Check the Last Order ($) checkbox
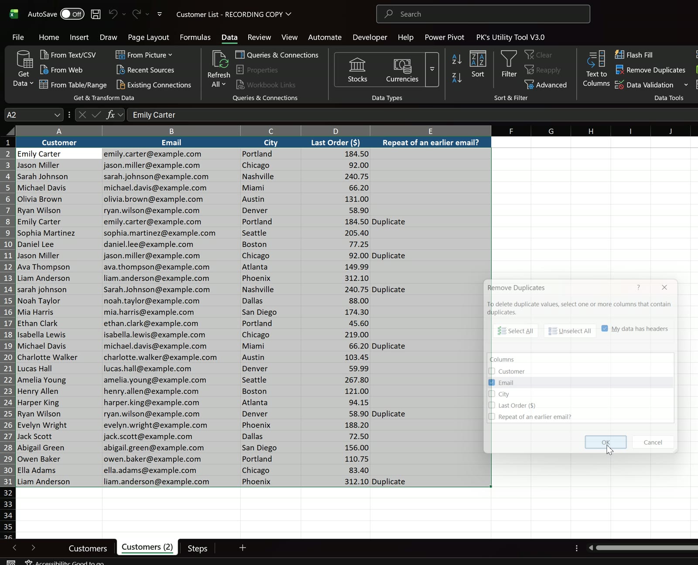 [492, 405]
